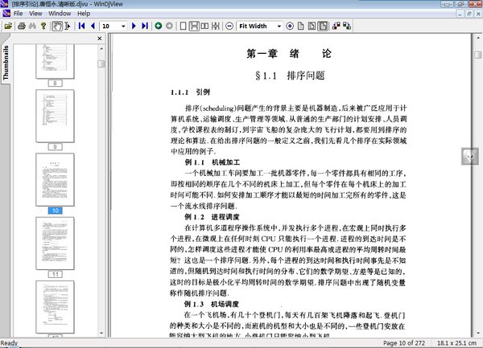483x348 pixels.
Task: Switch to single page layout
Action: point(183,27)
